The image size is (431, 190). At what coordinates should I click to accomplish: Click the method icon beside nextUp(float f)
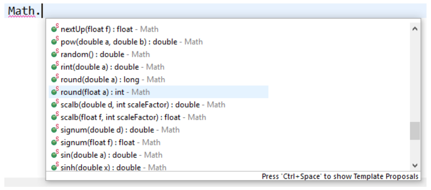(x=55, y=29)
